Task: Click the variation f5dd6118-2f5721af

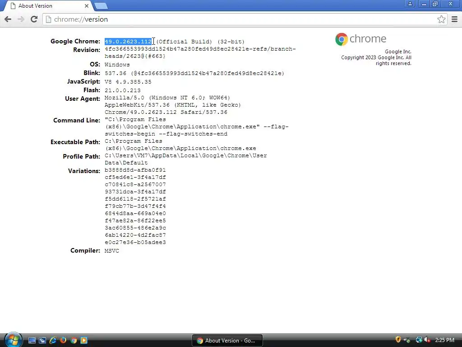Action: point(135,199)
